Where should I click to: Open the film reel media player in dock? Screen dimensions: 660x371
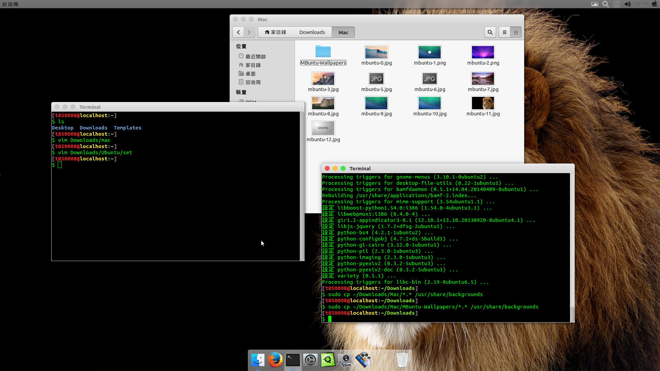(363, 360)
